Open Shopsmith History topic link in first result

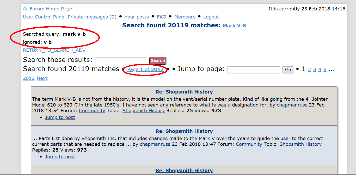point(144,111)
